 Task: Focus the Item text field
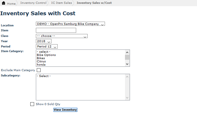coord(56,30)
